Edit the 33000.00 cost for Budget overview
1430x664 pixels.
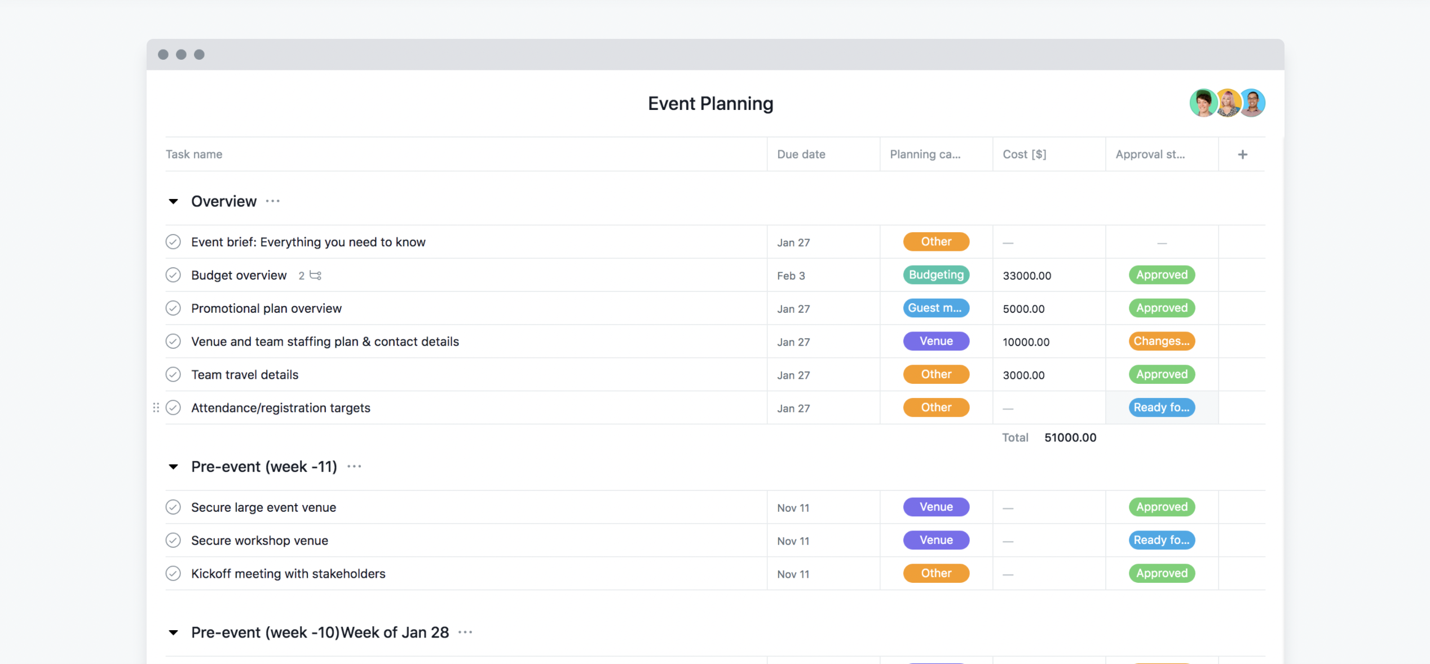(x=1027, y=276)
